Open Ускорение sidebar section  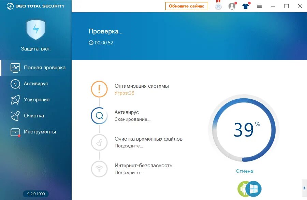tap(36, 100)
